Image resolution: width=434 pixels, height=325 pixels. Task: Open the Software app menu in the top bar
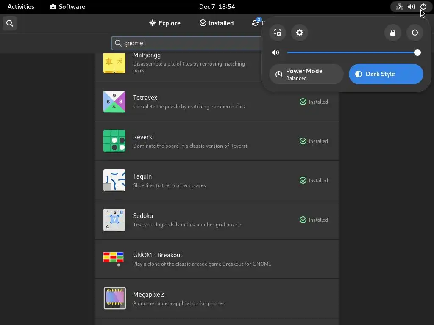pyautogui.click(x=67, y=7)
